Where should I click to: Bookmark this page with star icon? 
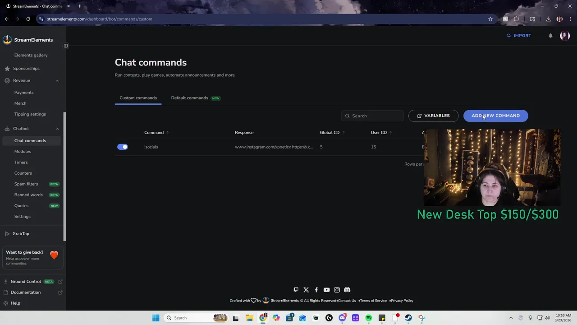tap(490, 19)
